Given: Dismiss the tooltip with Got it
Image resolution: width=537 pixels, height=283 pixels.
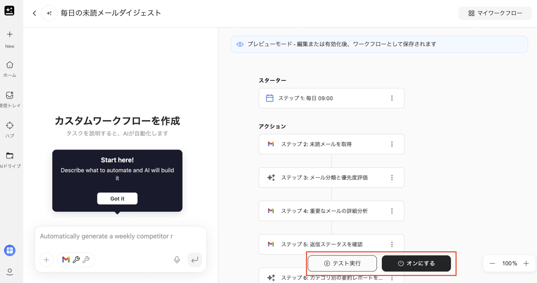Looking at the screenshot, I should [117, 198].
